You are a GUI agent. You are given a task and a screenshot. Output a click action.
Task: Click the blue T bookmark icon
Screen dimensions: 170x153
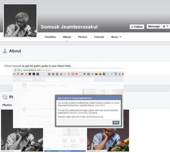click(116, 74)
